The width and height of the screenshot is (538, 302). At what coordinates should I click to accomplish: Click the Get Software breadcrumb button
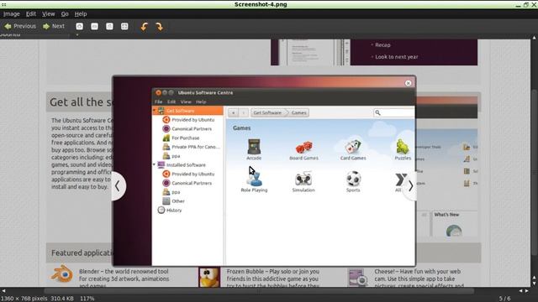tap(267, 112)
